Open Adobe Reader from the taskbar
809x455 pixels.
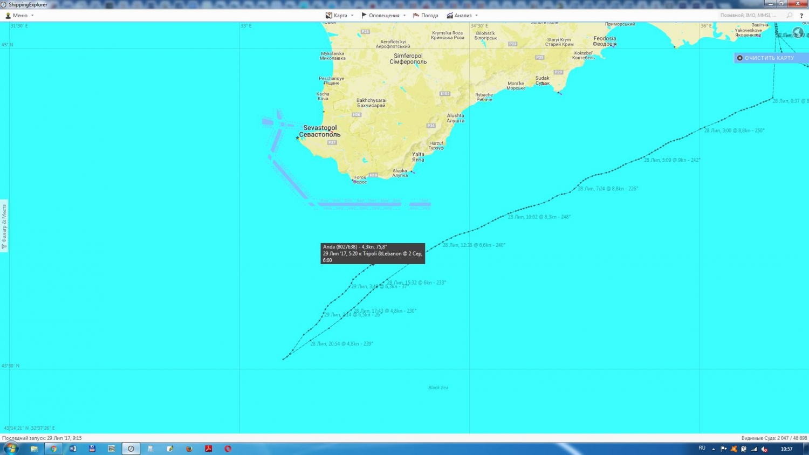[208, 449]
